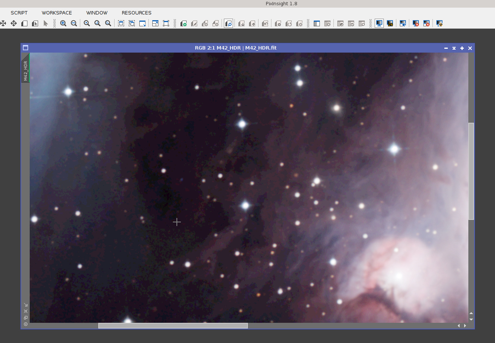The width and height of the screenshot is (495, 343).
Task: Click the diamond-shaped four-arrow pan icon
Action: pyautogui.click(x=14, y=23)
